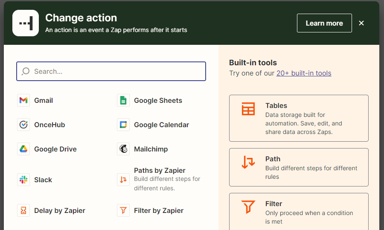
Task: Click the Slack logo icon
Action: [x=23, y=180]
